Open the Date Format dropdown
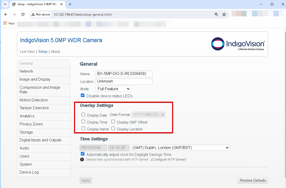 point(148,115)
